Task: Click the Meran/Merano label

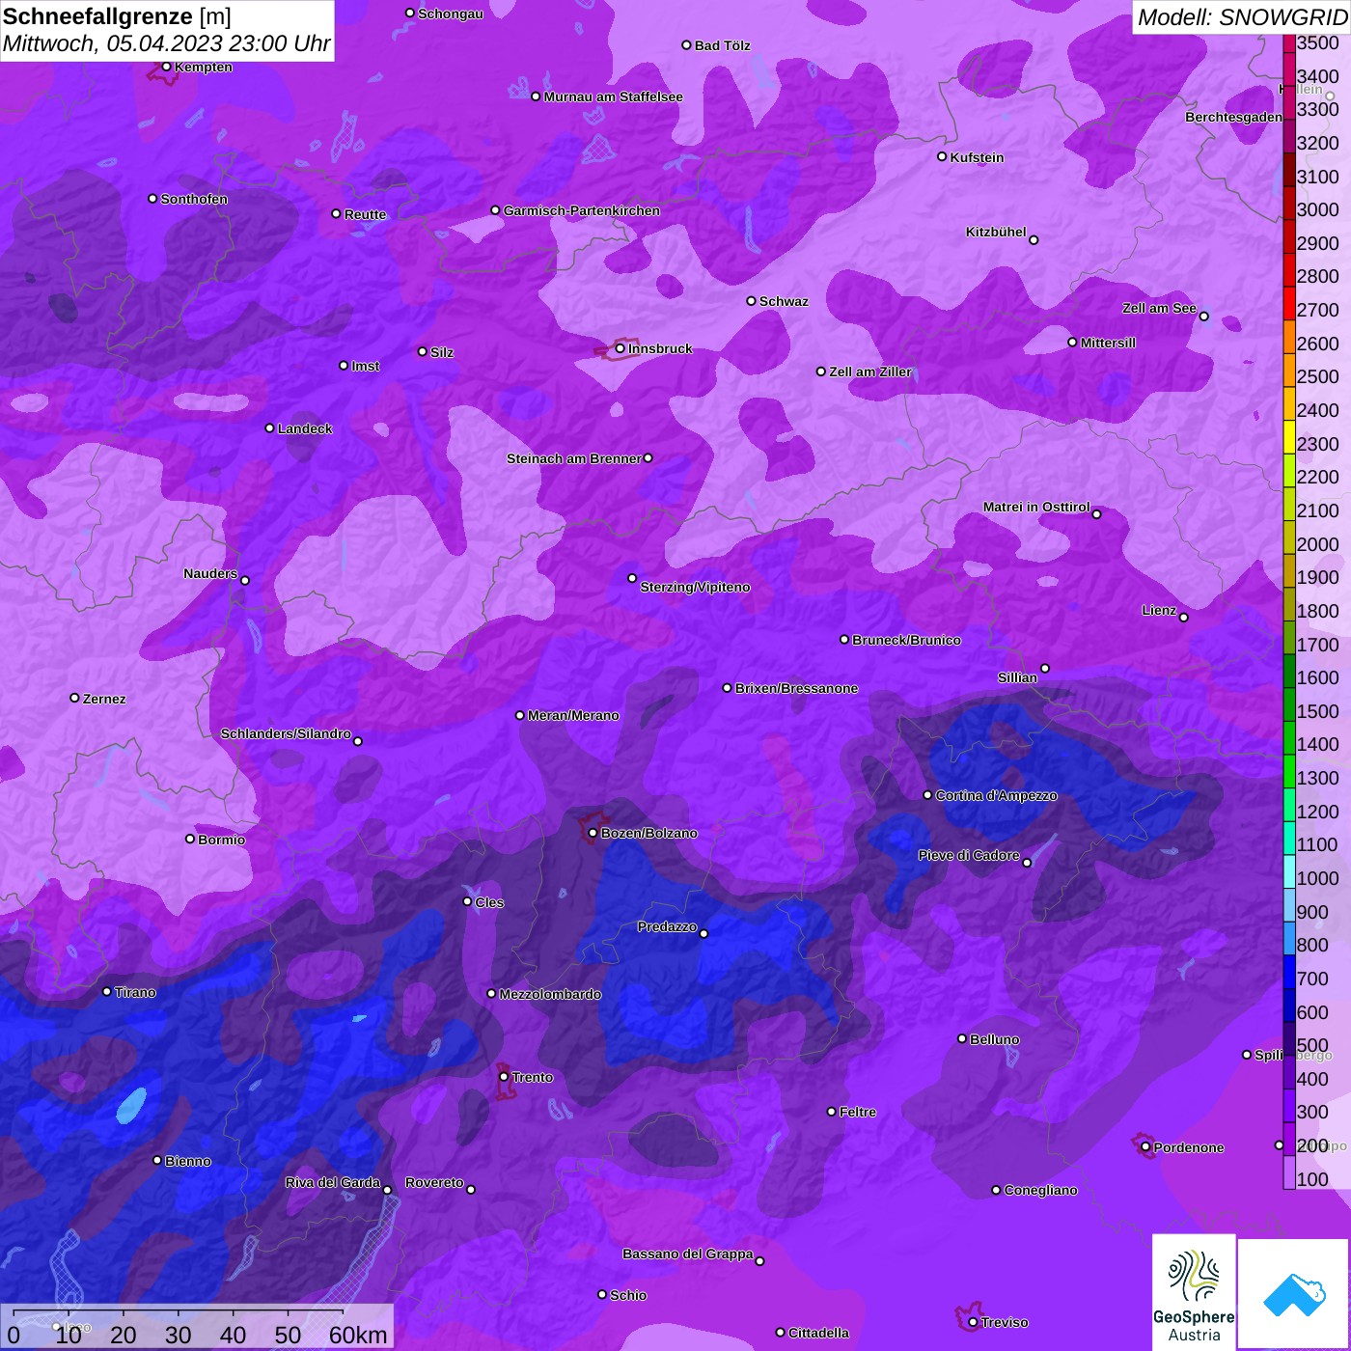Action: coord(573,715)
